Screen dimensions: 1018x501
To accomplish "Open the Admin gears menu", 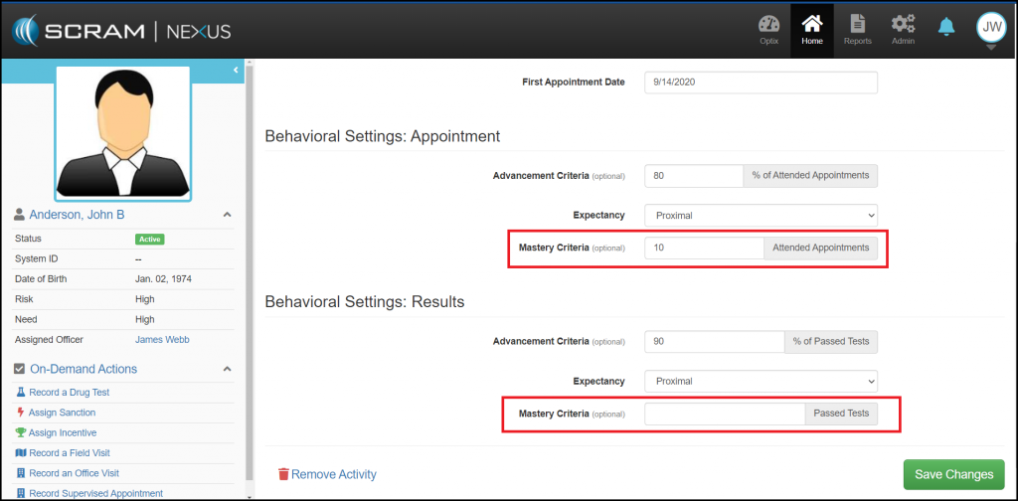I will click(x=903, y=30).
